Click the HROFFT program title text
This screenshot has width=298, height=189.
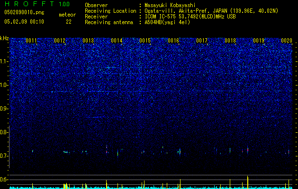point(30,4)
